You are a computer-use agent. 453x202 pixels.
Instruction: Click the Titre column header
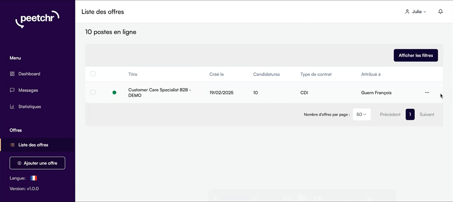coord(133,74)
